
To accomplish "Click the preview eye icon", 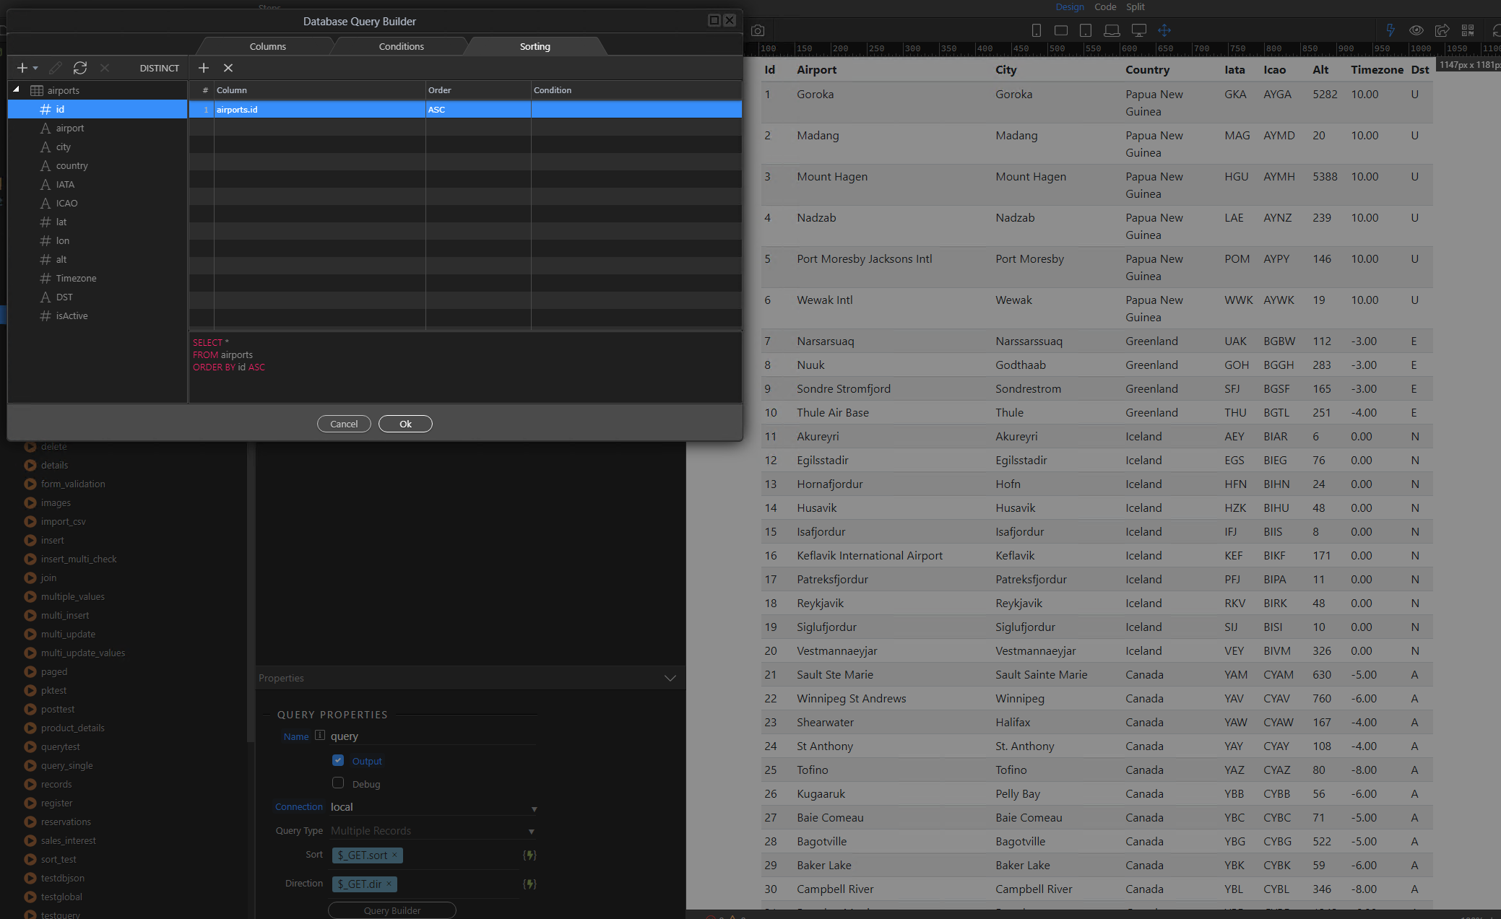I will [1416, 30].
